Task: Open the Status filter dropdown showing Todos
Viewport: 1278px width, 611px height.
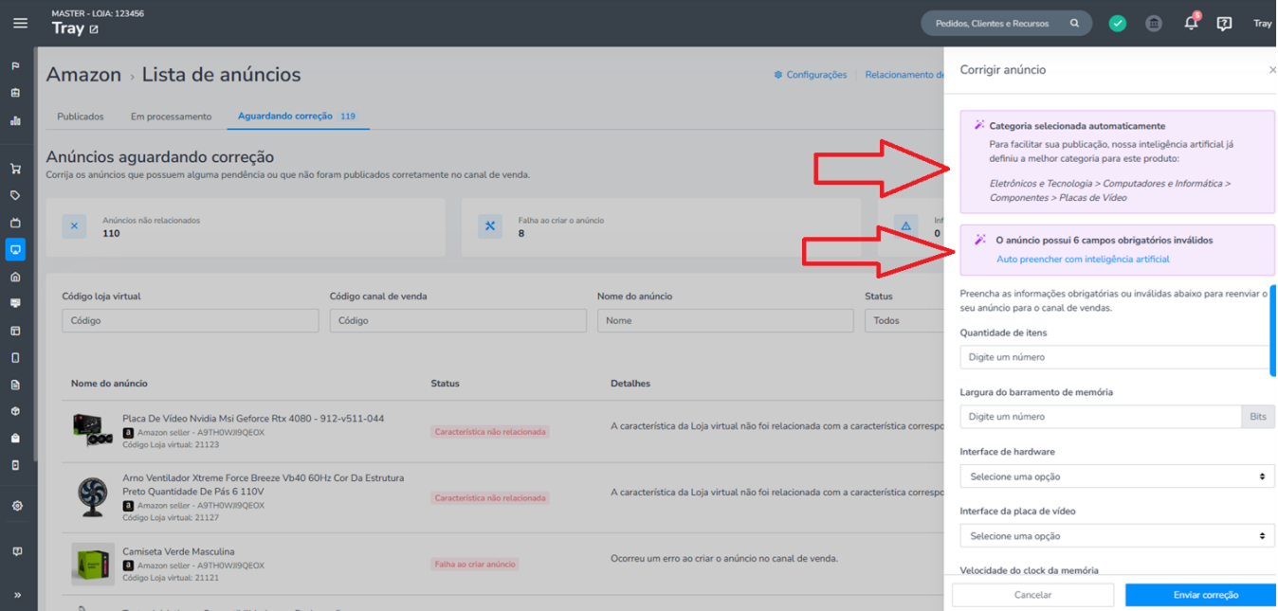Action: [904, 320]
